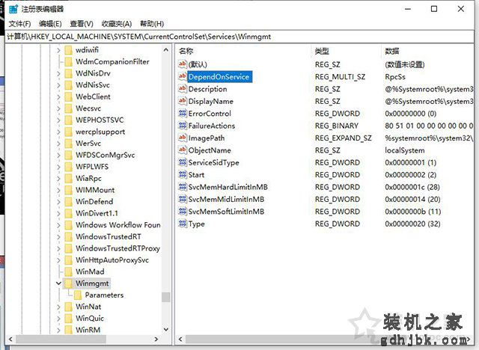Viewport: 479px width, 350px height.
Task: Click the DWORD icon beside SvcMemHardLimitInMB
Action: (183, 186)
